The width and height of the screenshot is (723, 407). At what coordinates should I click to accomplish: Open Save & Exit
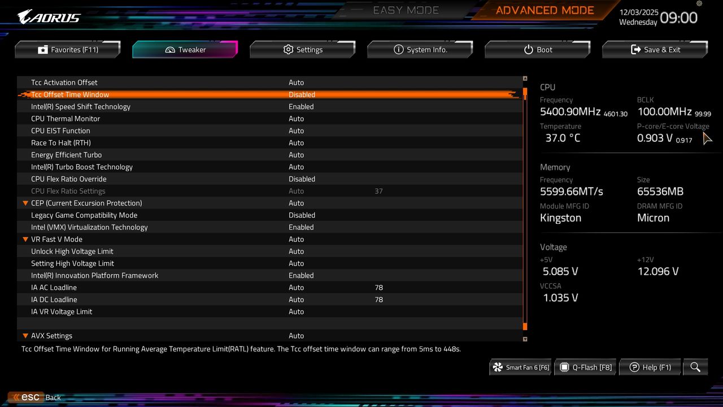pos(655,49)
